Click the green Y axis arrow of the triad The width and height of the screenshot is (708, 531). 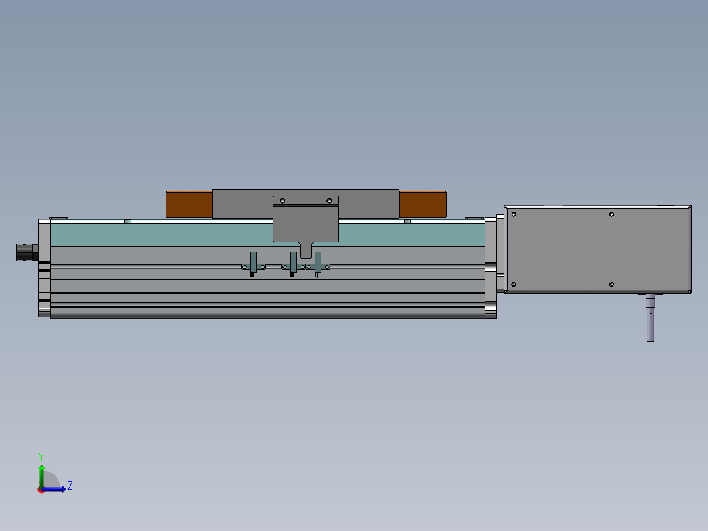point(41,475)
